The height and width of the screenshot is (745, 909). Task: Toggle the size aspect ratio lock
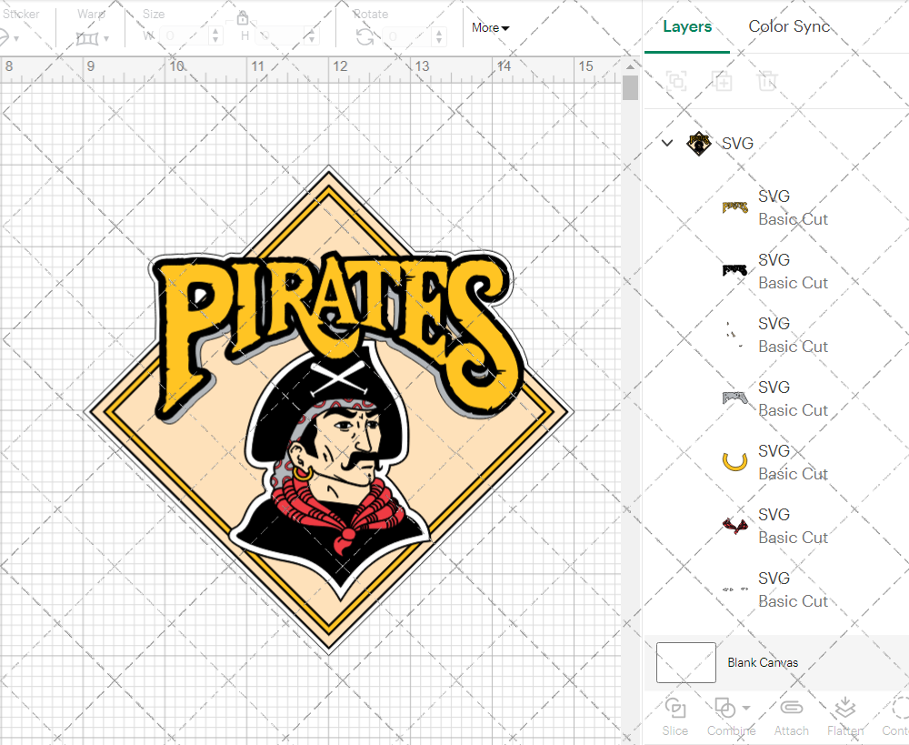[x=243, y=18]
